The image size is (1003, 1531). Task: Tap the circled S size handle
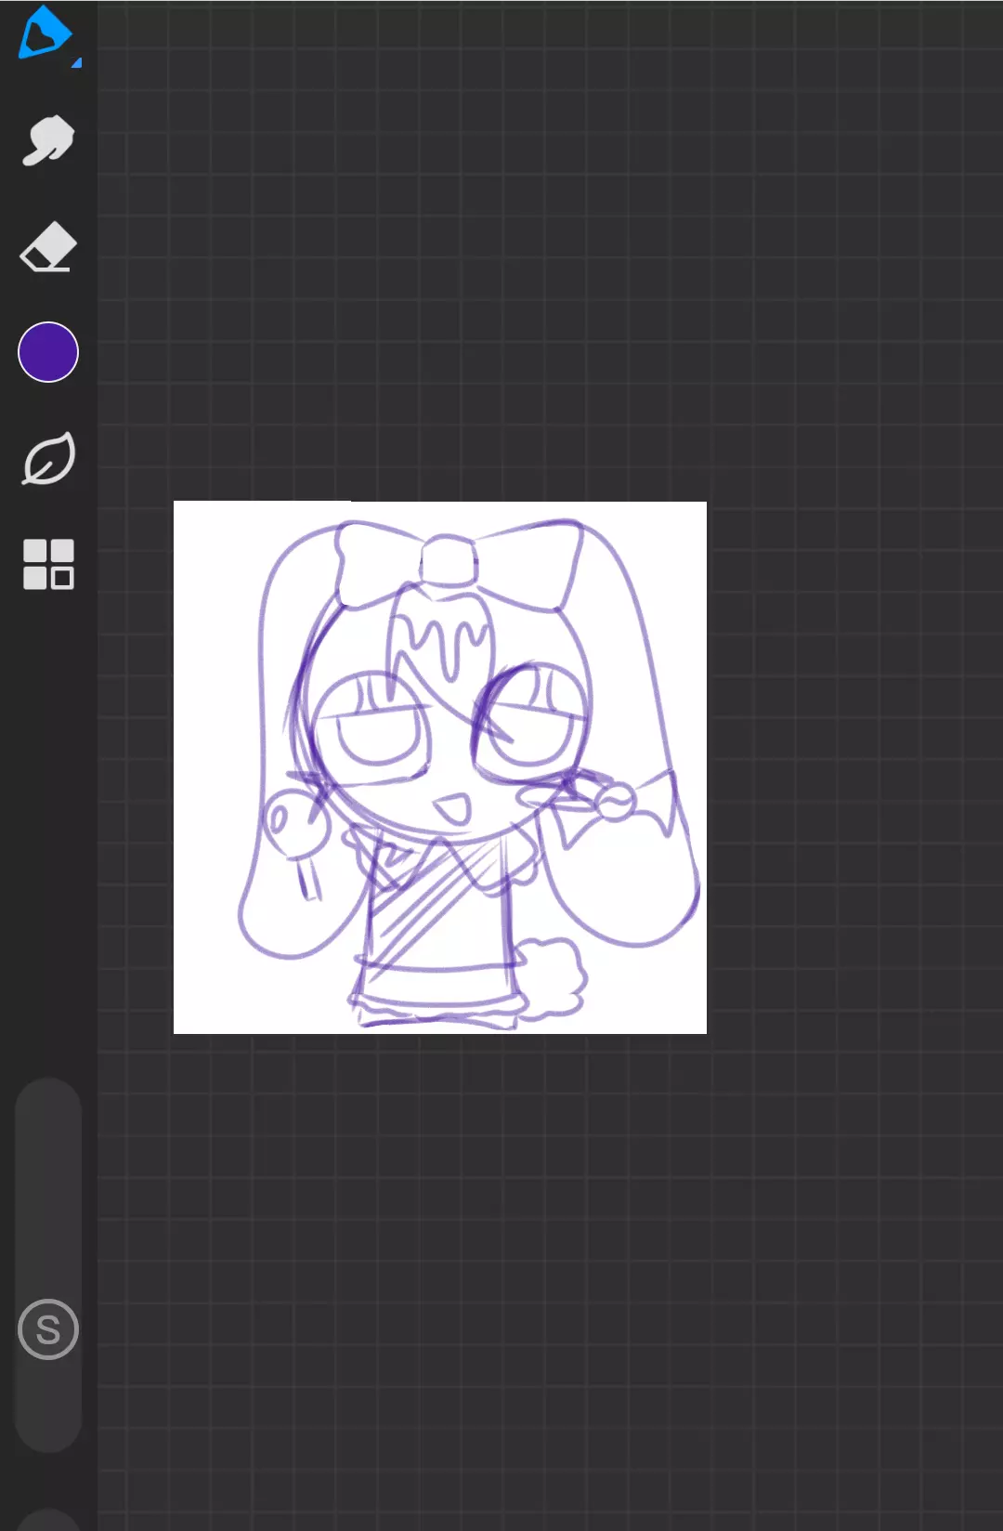pos(48,1329)
